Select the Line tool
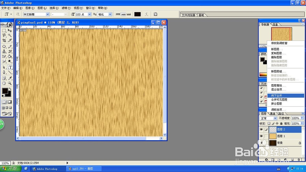This screenshot has width=306, height=172. 10,72
